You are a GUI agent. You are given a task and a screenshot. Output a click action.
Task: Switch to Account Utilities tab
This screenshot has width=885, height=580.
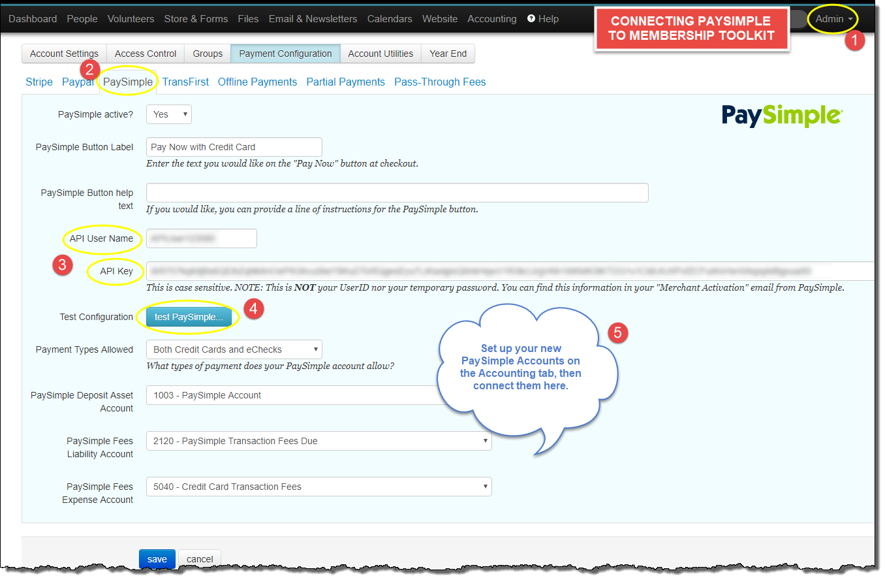(380, 54)
